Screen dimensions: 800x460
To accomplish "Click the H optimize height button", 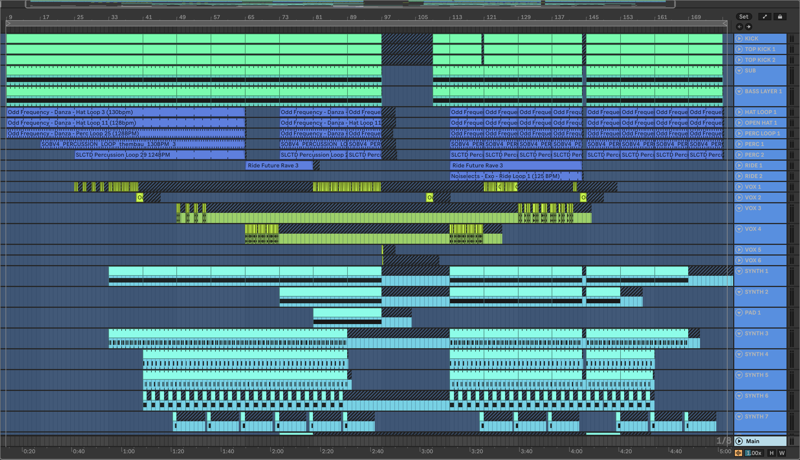I will point(772,453).
